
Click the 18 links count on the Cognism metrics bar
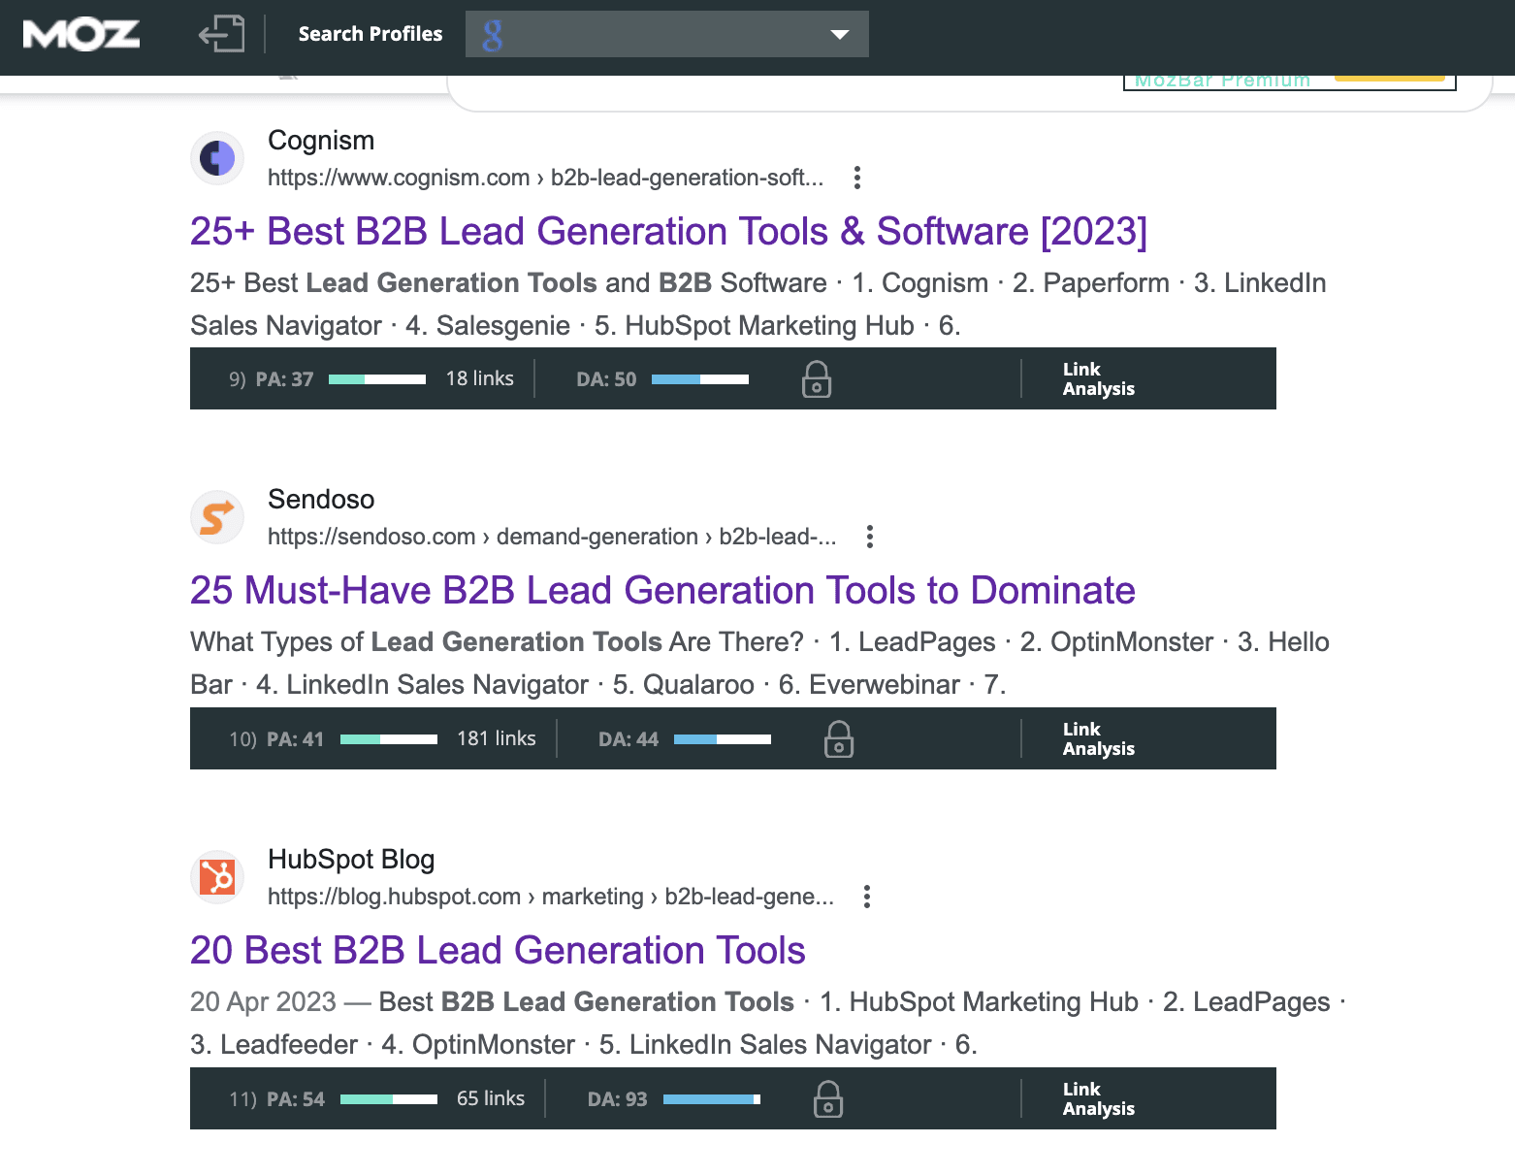[478, 378]
